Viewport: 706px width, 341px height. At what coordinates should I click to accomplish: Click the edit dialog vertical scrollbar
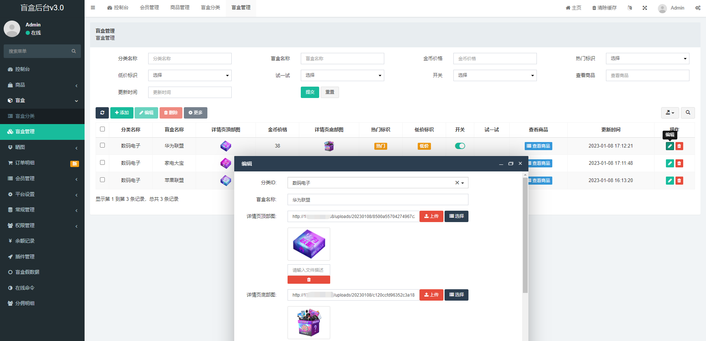point(525,235)
